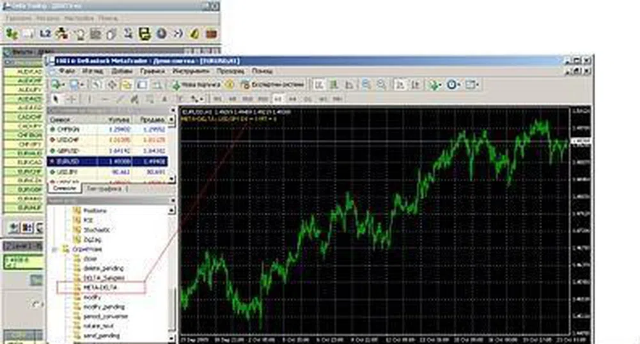Close the Navigator panel with its X
The image size is (640, 344).
[x=172, y=201]
